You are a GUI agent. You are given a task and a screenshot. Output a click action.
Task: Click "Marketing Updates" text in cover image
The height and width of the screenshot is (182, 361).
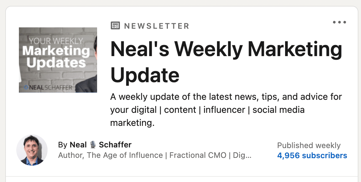click(56, 57)
